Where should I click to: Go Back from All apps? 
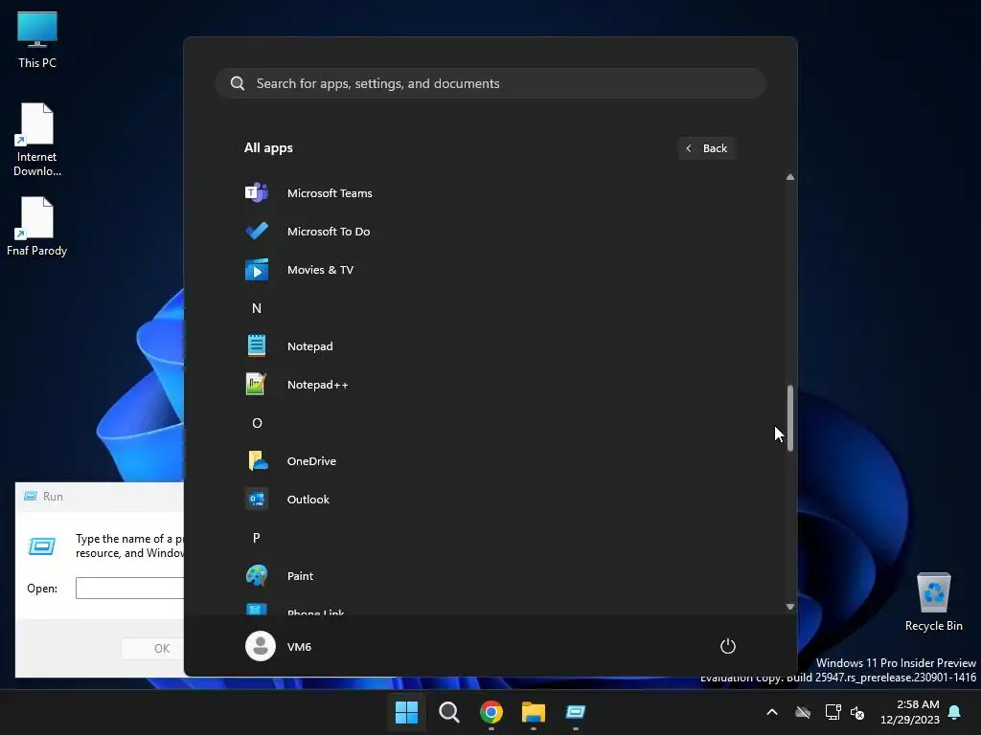tap(706, 148)
